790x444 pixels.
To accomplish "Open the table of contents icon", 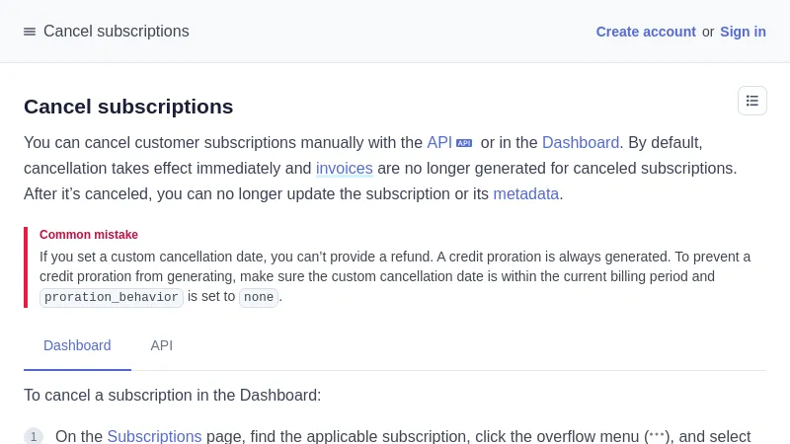I will pos(752,101).
